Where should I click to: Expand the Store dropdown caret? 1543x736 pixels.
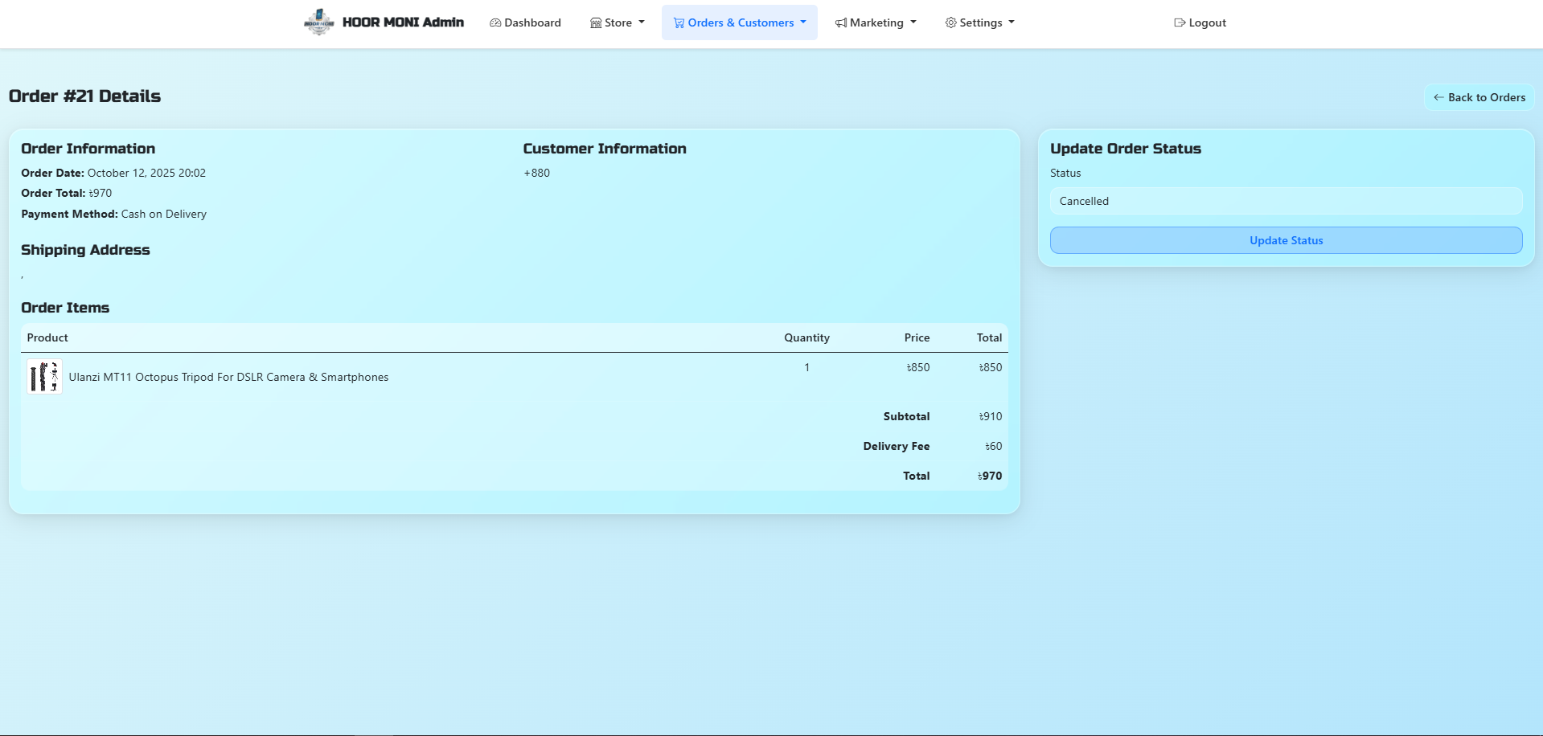642,22
